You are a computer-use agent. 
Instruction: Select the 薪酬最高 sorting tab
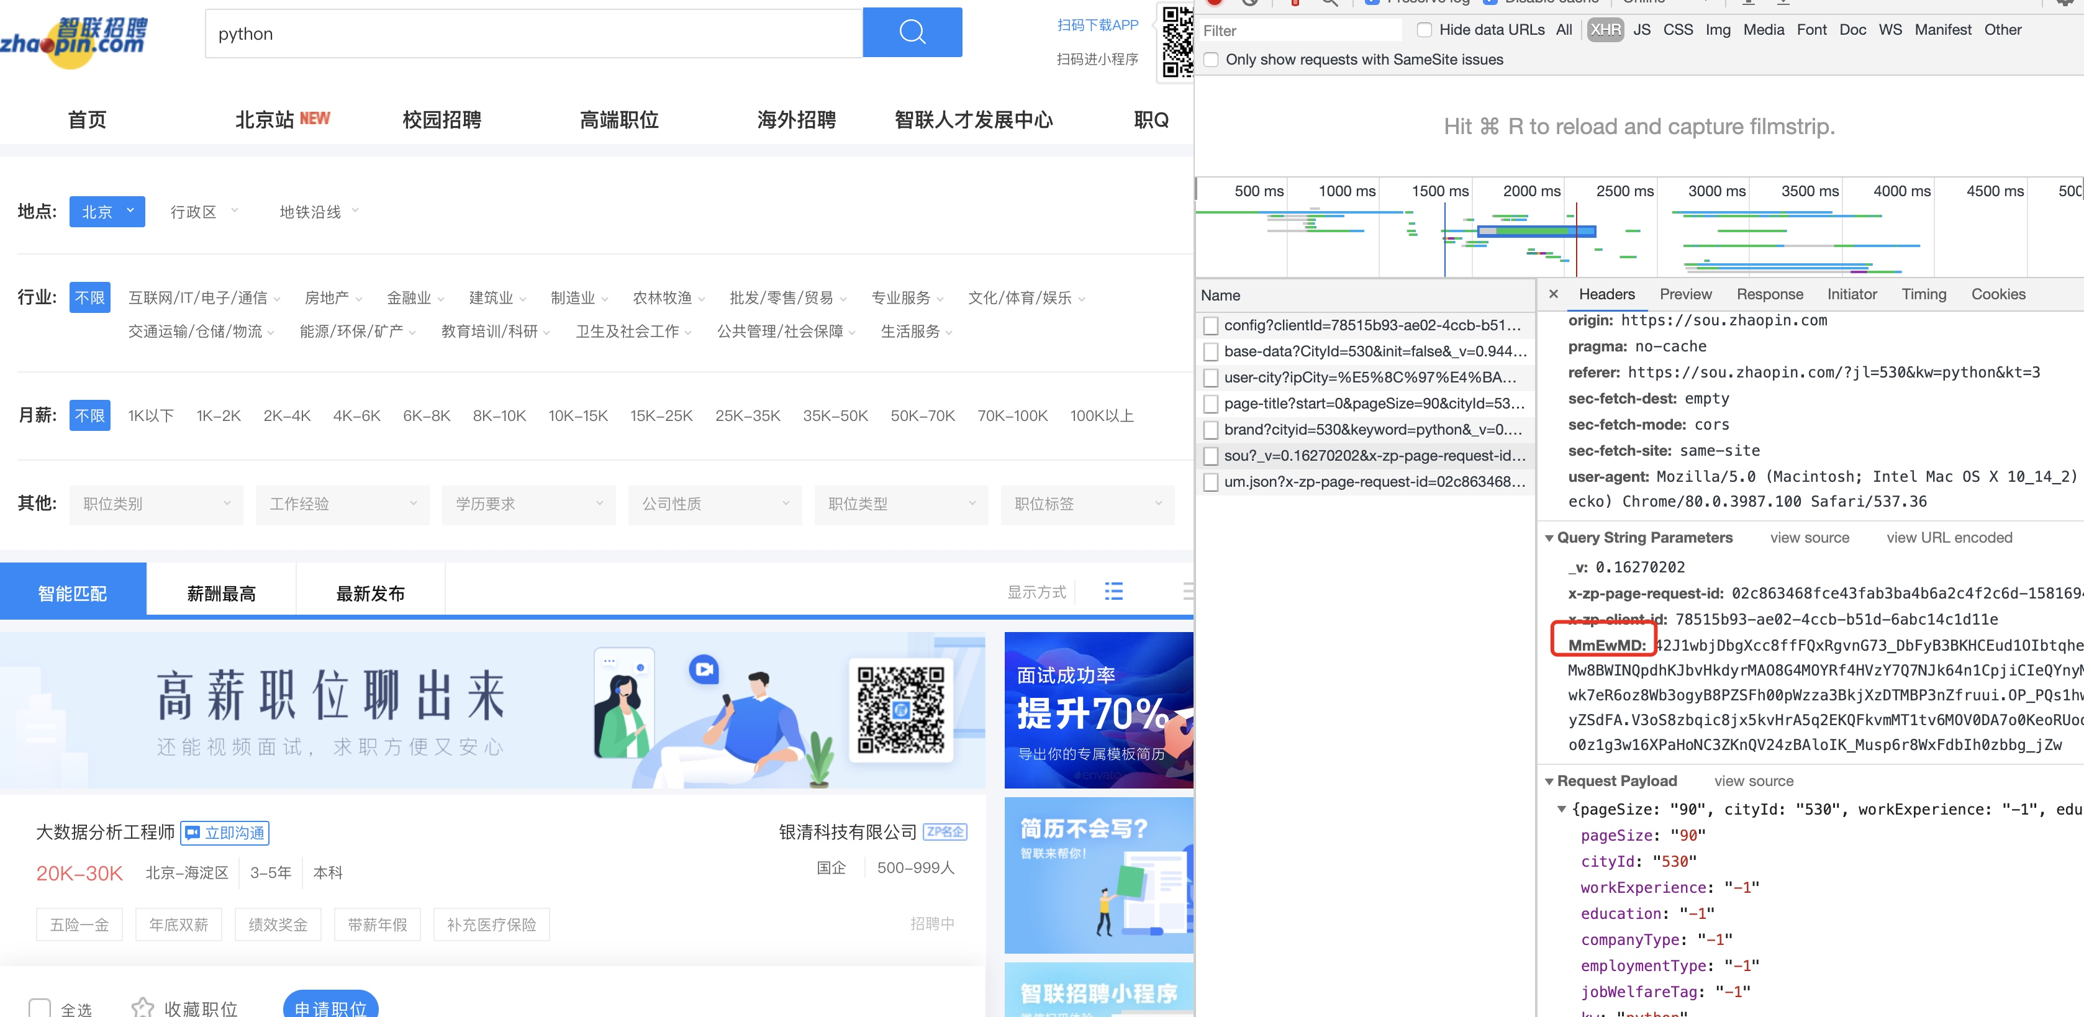[221, 593]
